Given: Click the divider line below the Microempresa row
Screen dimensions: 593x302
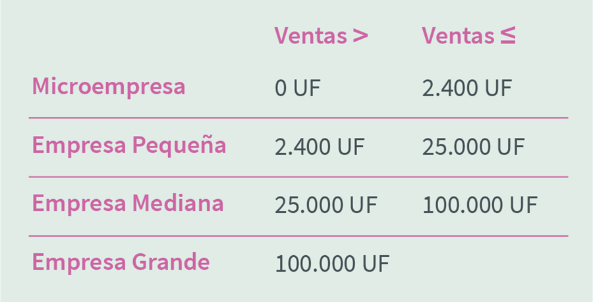Looking at the screenshot, I should point(298,118).
